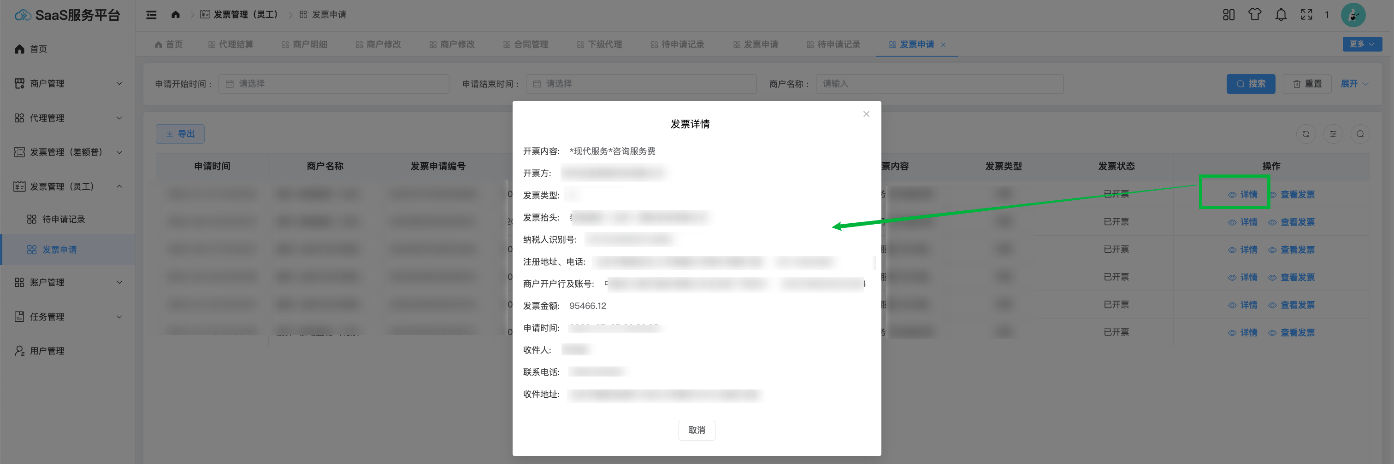Viewport: 1394px width, 464px height.
Task: Toggle fullscreen mode icon
Action: [x=1306, y=15]
